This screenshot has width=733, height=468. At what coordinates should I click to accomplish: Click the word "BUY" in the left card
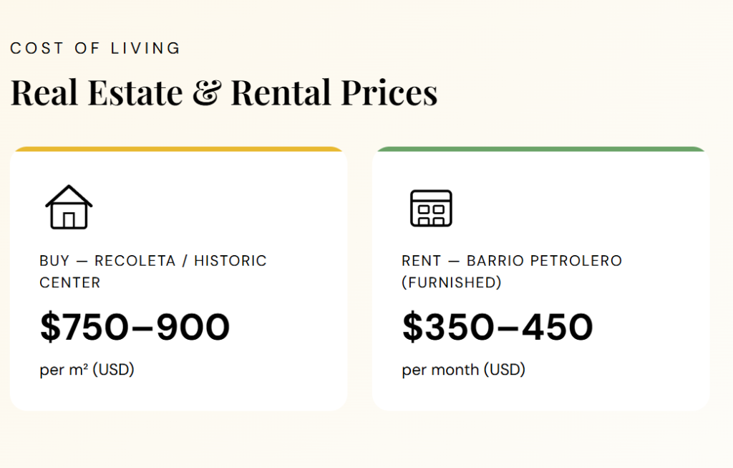(54, 261)
